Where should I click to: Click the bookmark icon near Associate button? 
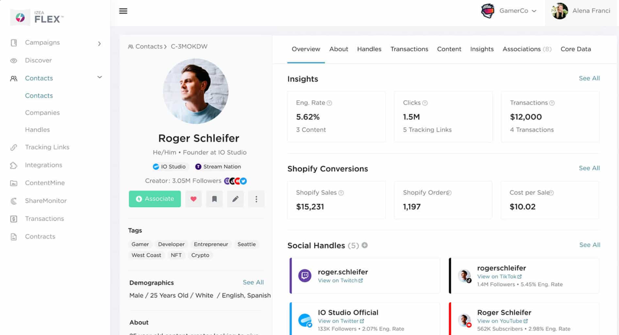(214, 199)
